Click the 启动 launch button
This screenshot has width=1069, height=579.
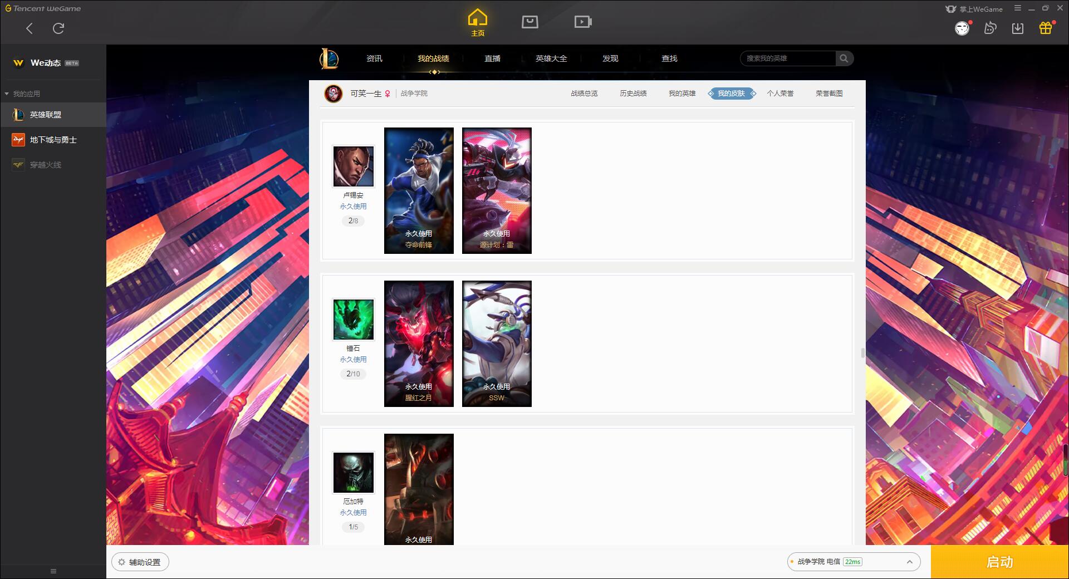coord(999,562)
